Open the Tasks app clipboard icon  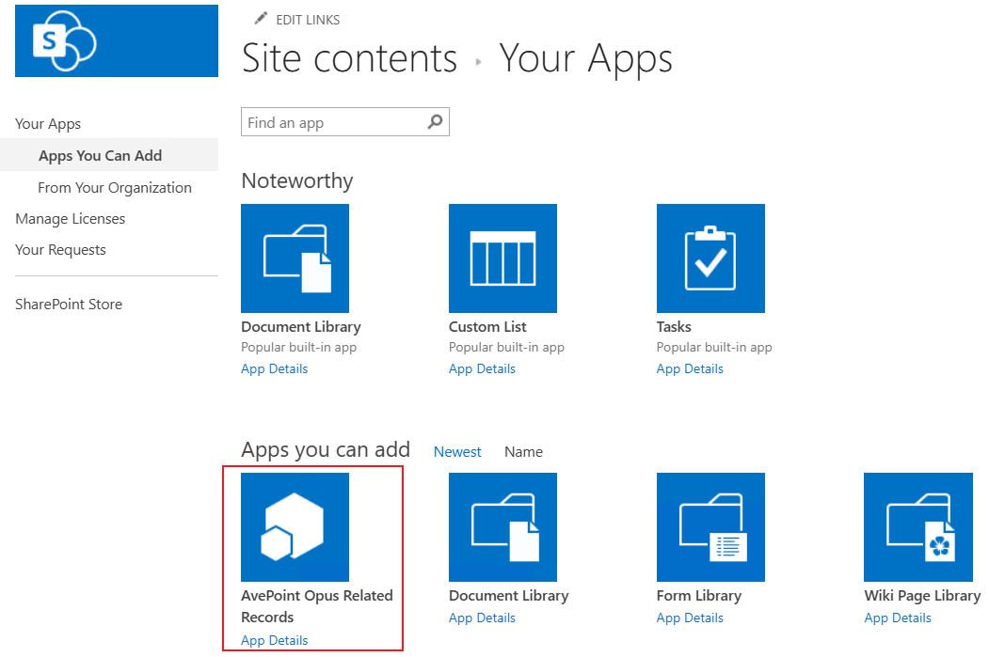tap(710, 258)
